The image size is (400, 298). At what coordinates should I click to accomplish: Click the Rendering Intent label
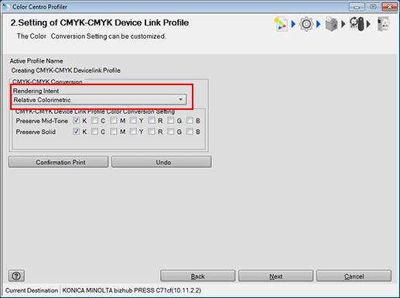(x=36, y=91)
